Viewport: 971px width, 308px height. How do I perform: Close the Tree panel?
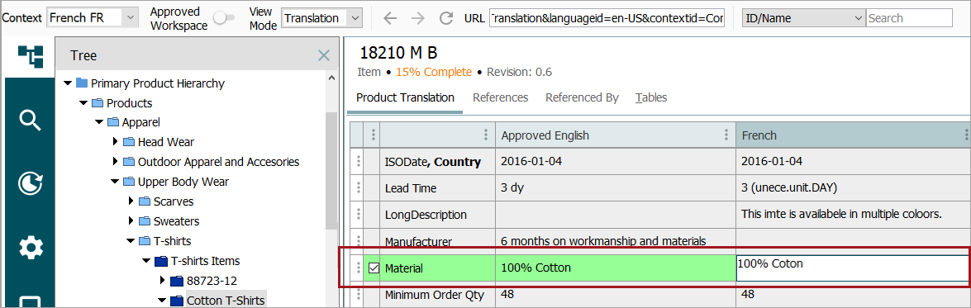click(323, 55)
